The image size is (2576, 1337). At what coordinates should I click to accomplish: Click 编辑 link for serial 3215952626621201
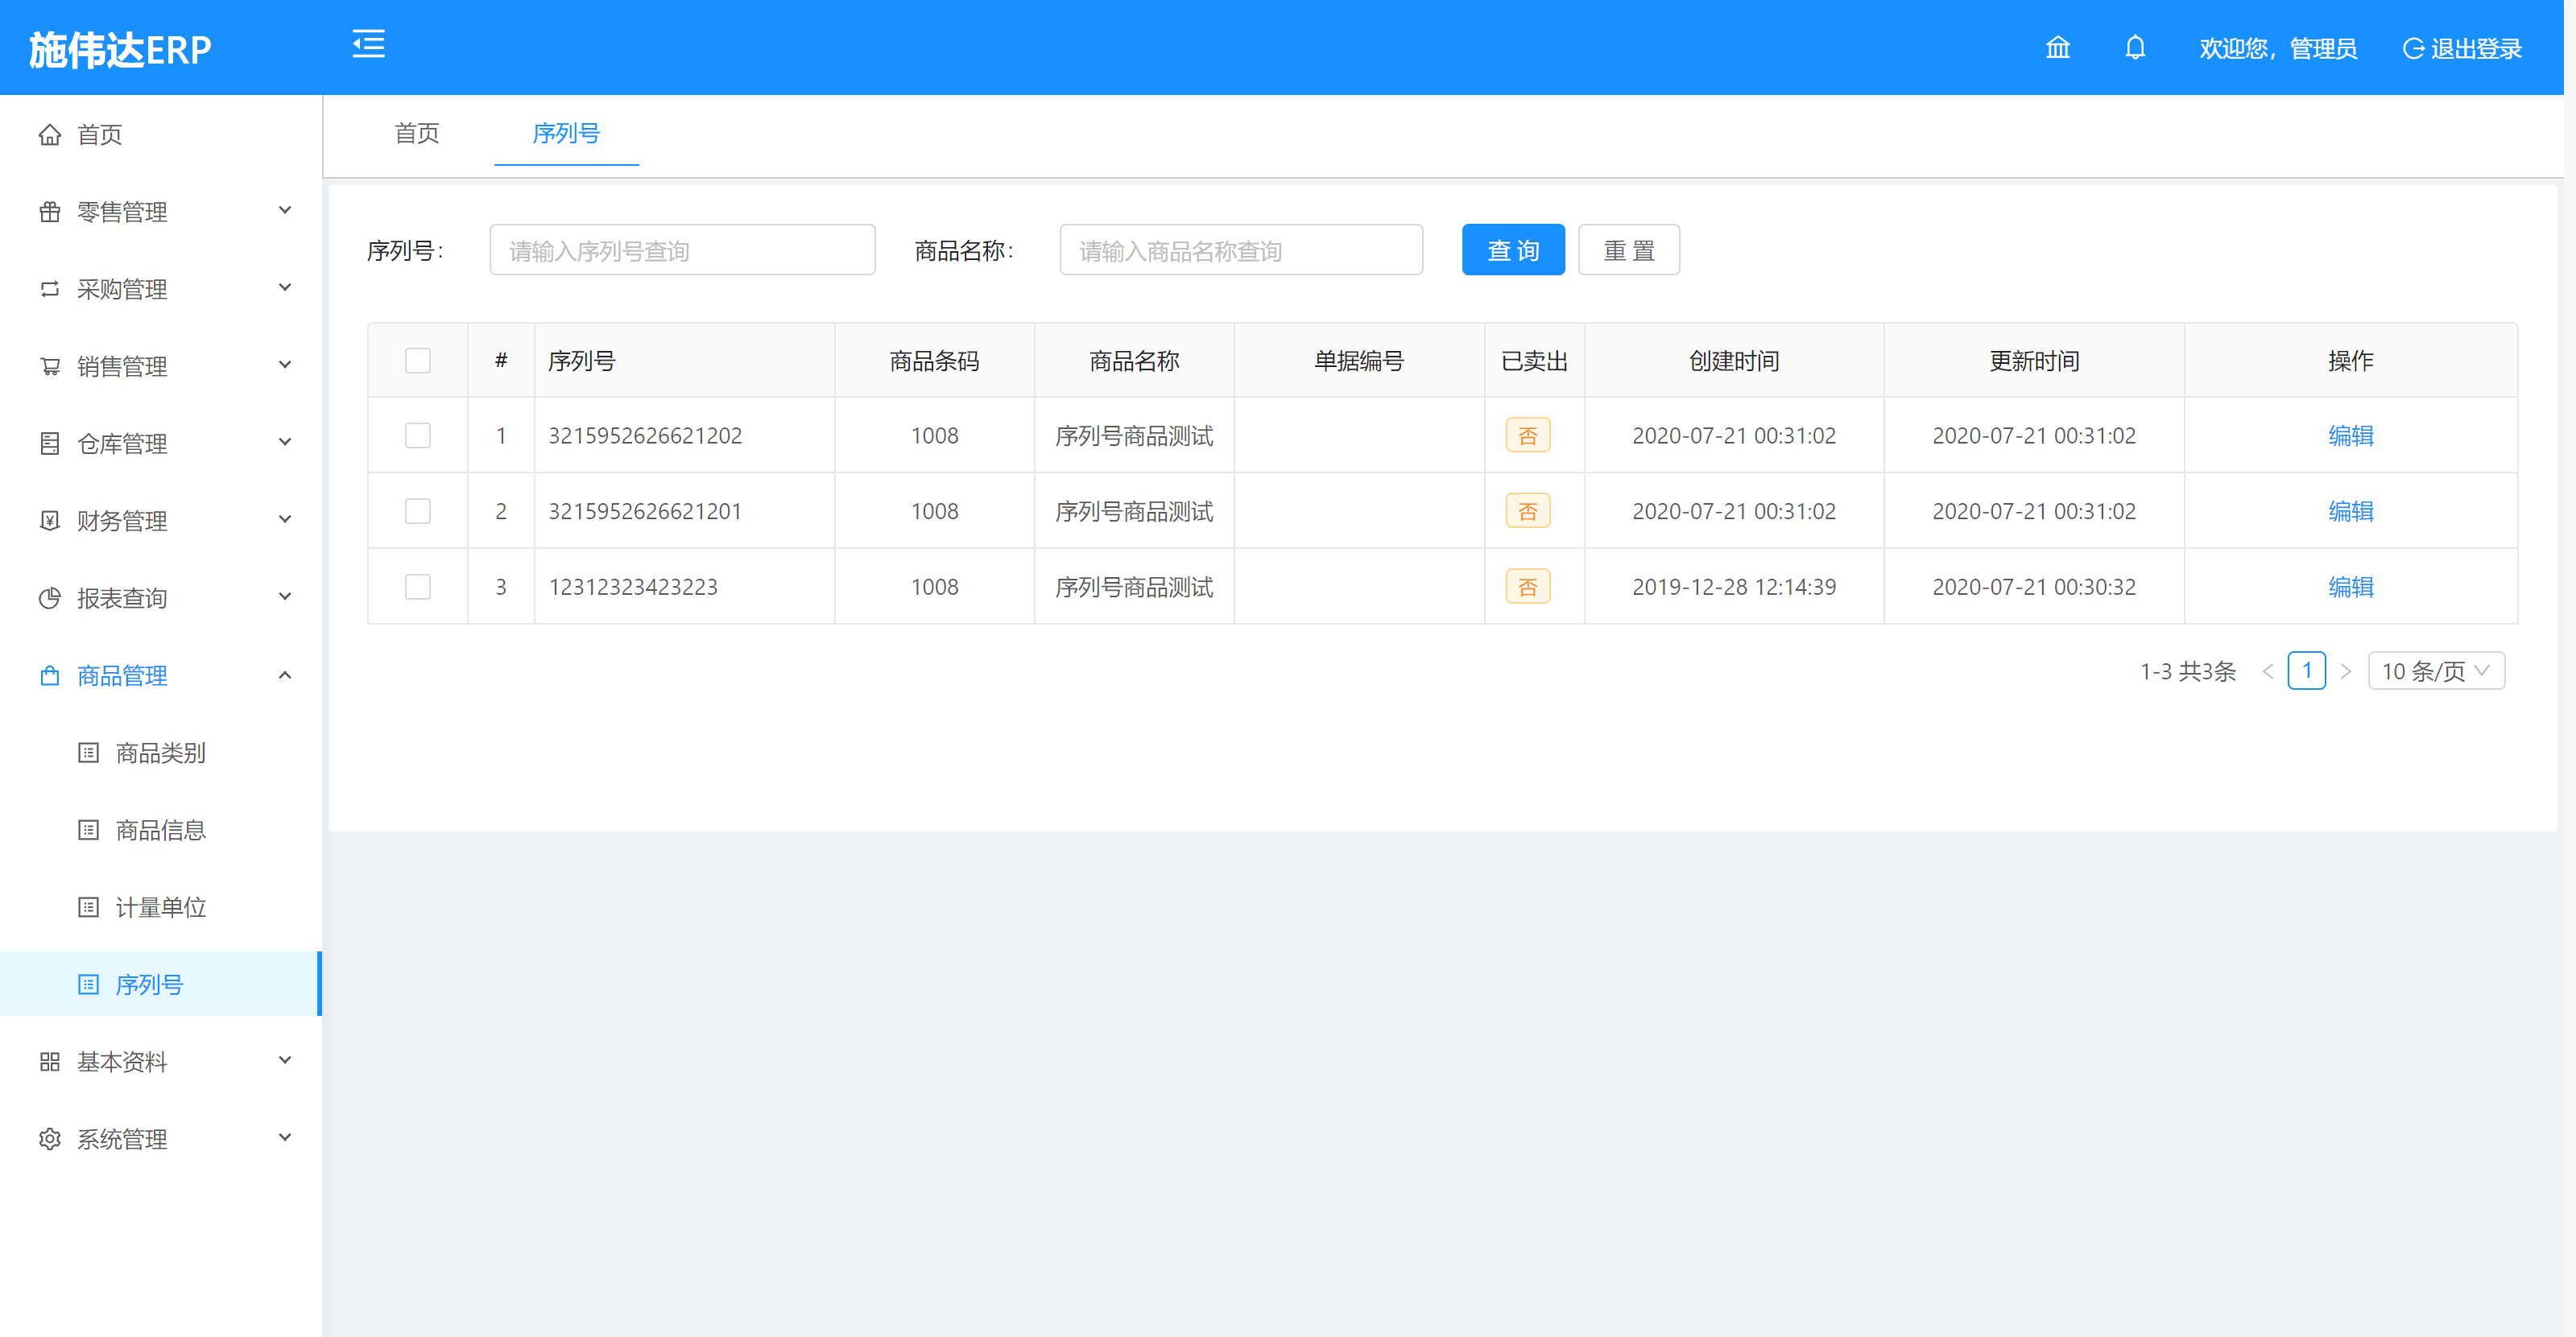coord(2349,512)
